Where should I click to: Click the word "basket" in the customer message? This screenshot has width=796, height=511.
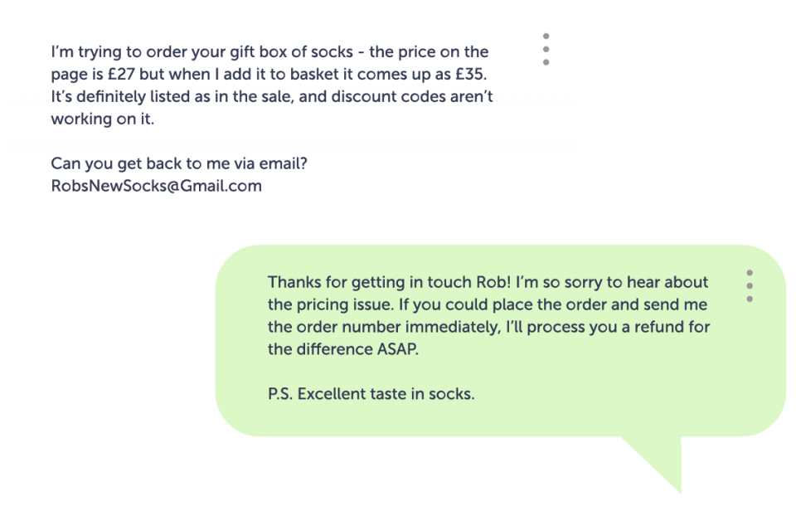click(309, 75)
